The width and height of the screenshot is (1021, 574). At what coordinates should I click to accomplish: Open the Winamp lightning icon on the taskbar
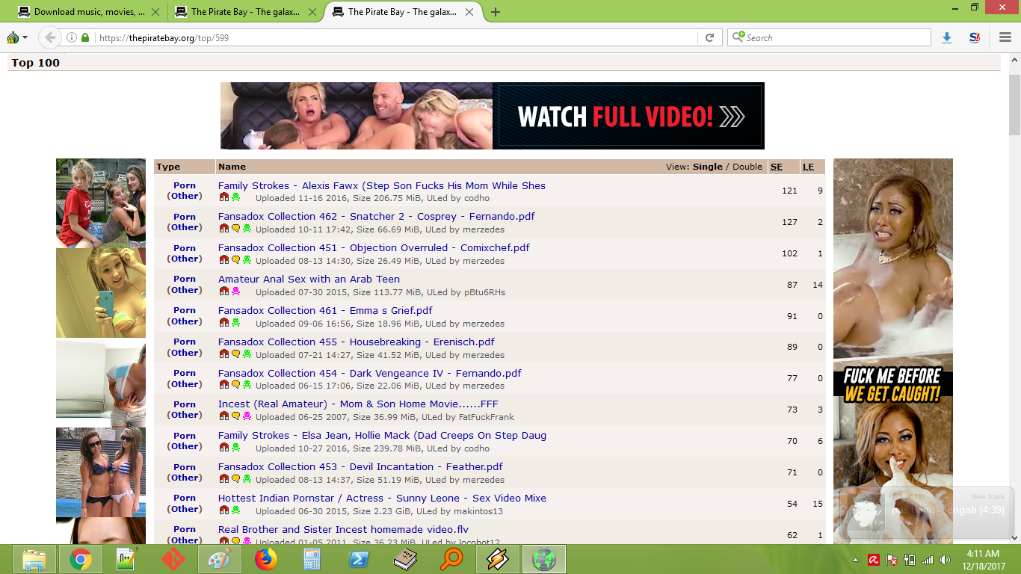497,559
